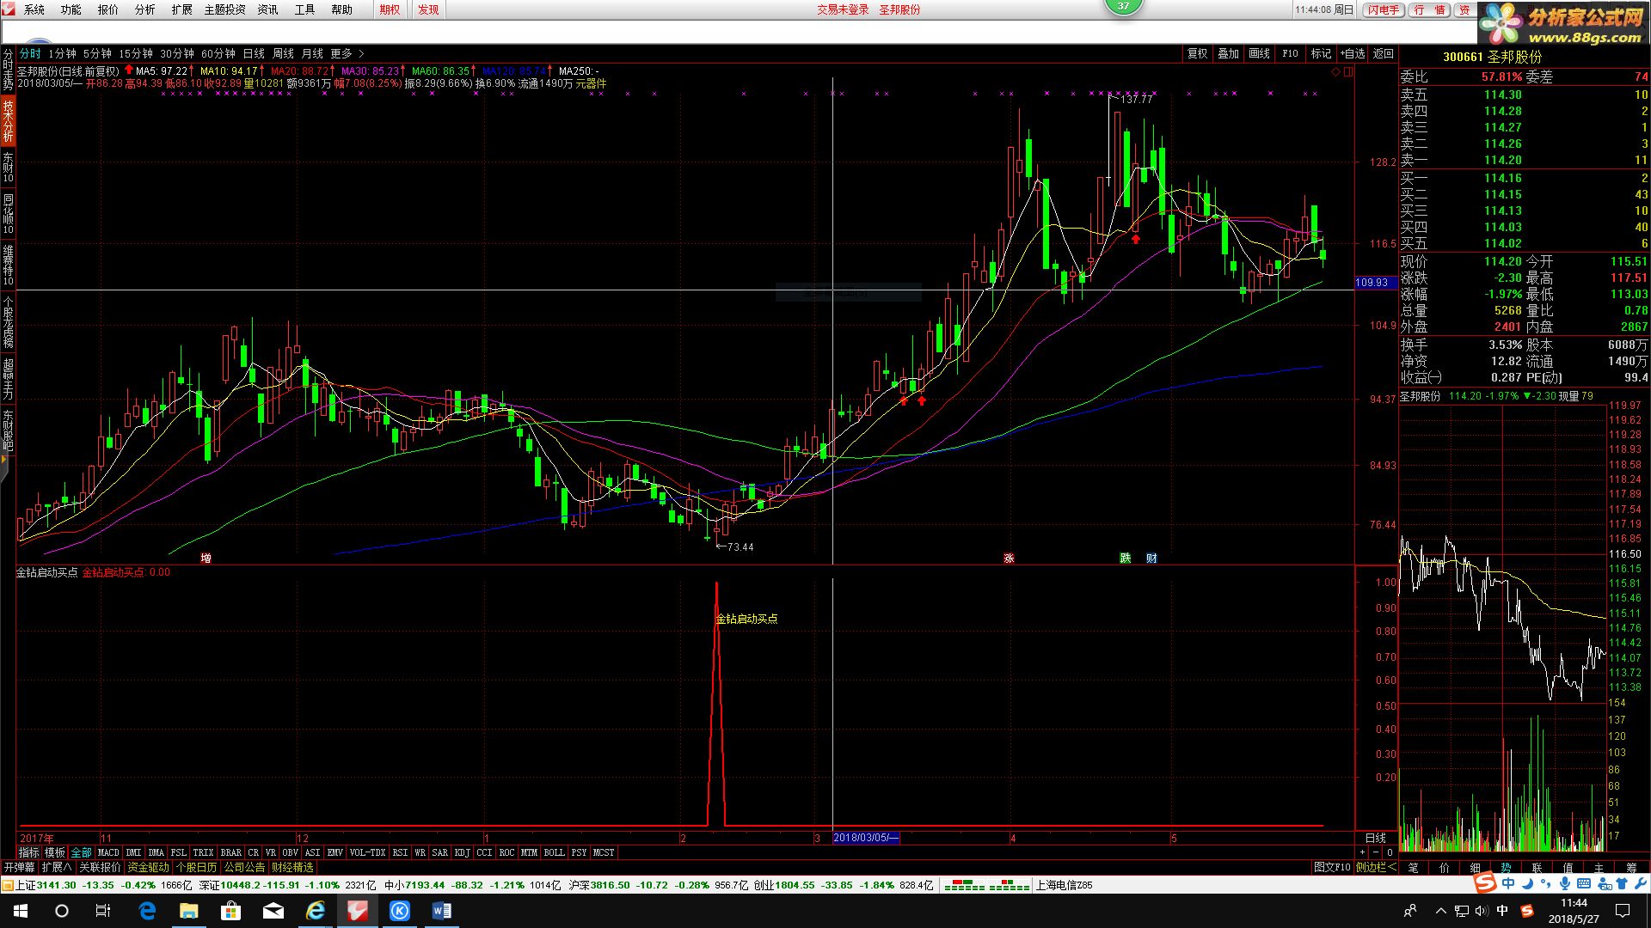Open the 资讯 menu
This screenshot has width=1651, height=928.
267,9
